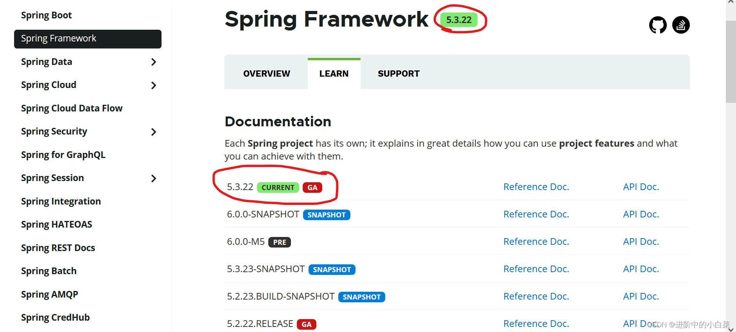The image size is (736, 332).
Task: Select the LEARN tab
Action: (334, 74)
